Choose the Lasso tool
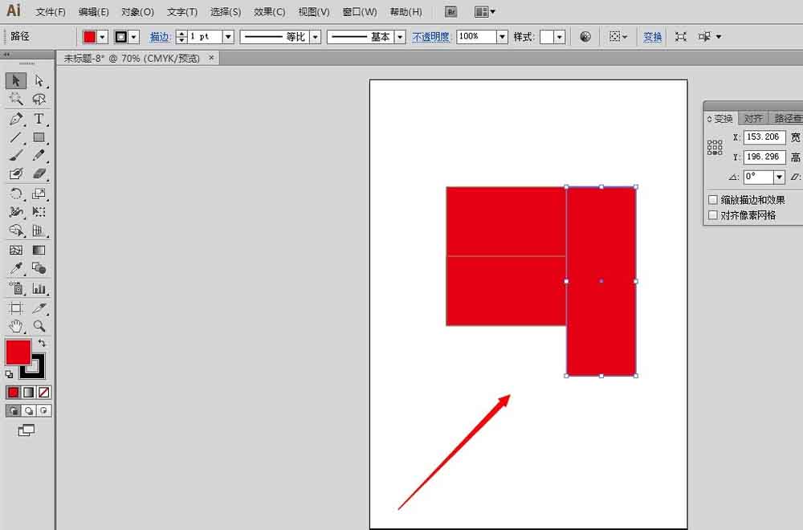 click(x=39, y=99)
